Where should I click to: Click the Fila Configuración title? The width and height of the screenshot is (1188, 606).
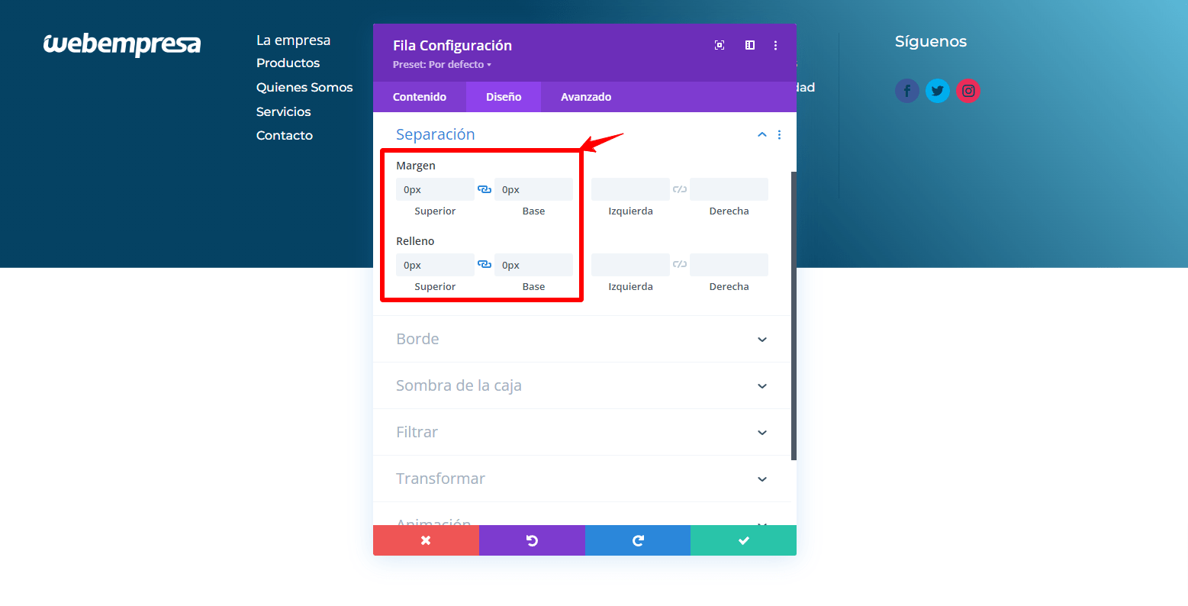452,45
